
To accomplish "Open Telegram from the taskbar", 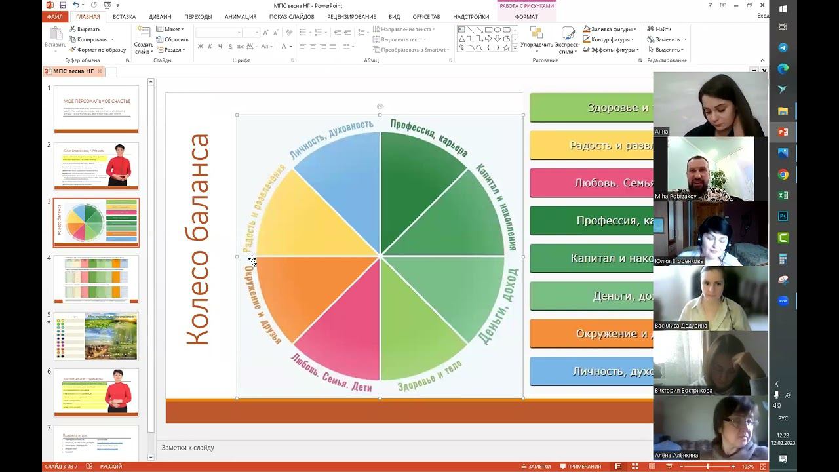I will point(783,48).
